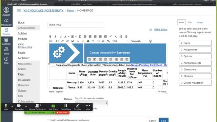Viewport: 217px width, 122px height.
Task: Open the page role selection dropdown
Action: pyautogui.click(x=91, y=103)
